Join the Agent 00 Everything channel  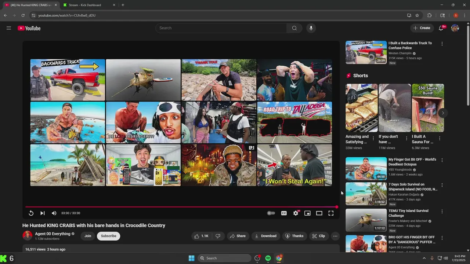[x=88, y=236]
